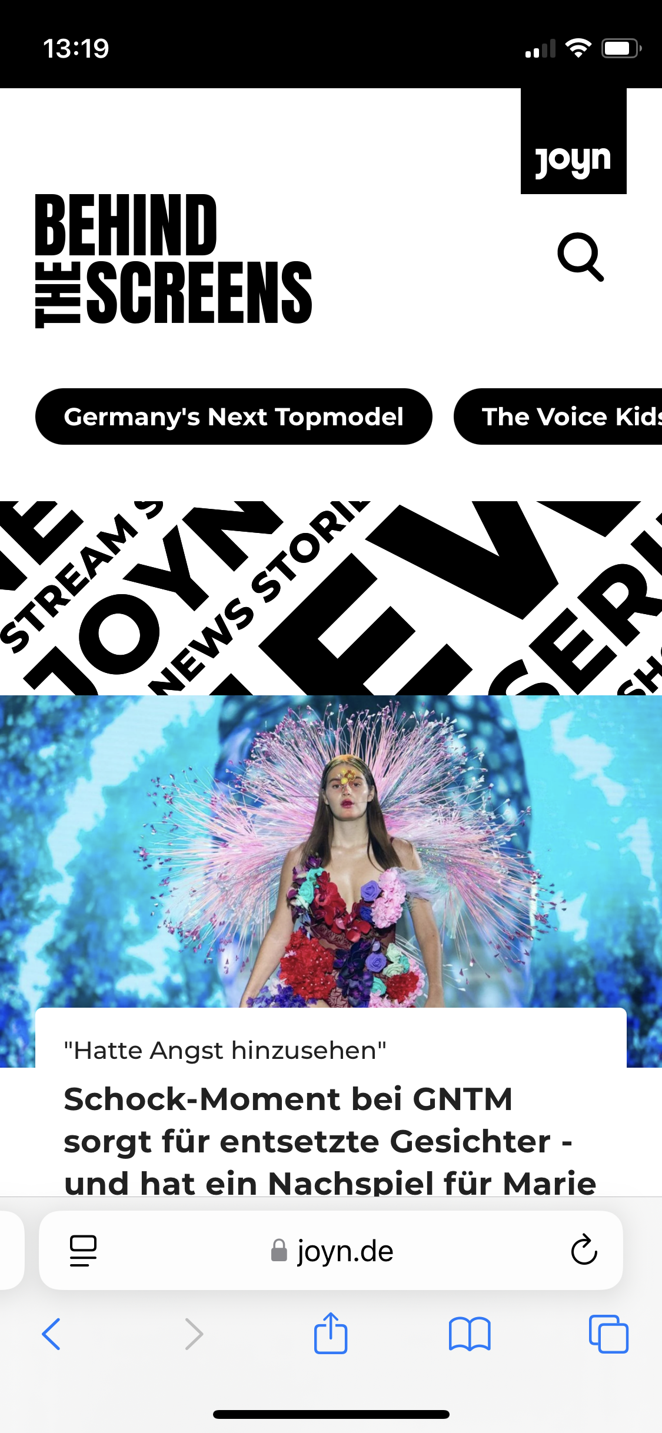Tap the Joyn logo badge

tap(574, 141)
